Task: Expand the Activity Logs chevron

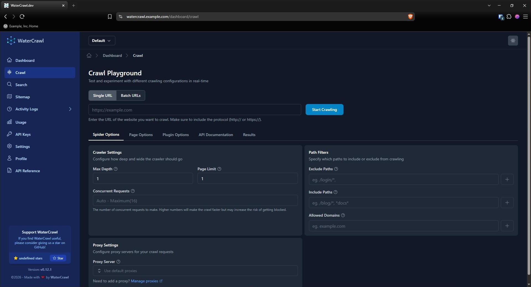Action: [x=70, y=109]
